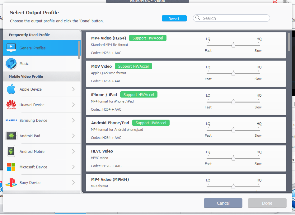
Task: Expand the Android Pad submenu arrow
Action: (73, 136)
